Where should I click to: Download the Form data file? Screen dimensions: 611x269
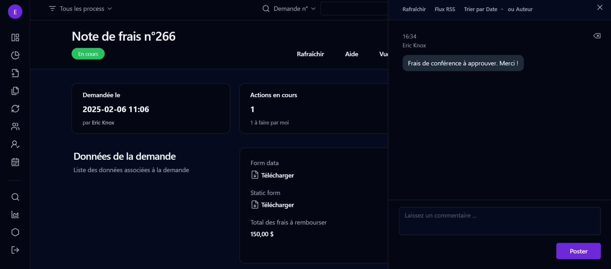point(273,175)
